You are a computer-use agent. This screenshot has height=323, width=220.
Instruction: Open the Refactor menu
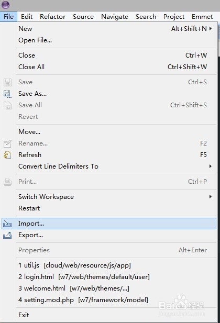(52, 16)
